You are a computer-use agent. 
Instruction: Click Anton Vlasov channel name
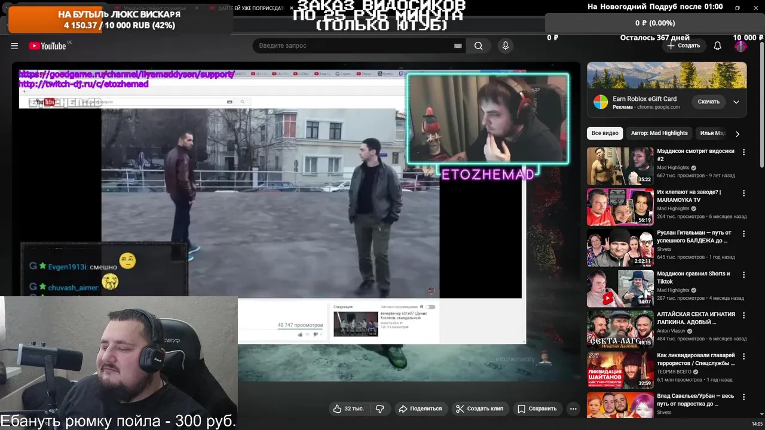coord(672,331)
